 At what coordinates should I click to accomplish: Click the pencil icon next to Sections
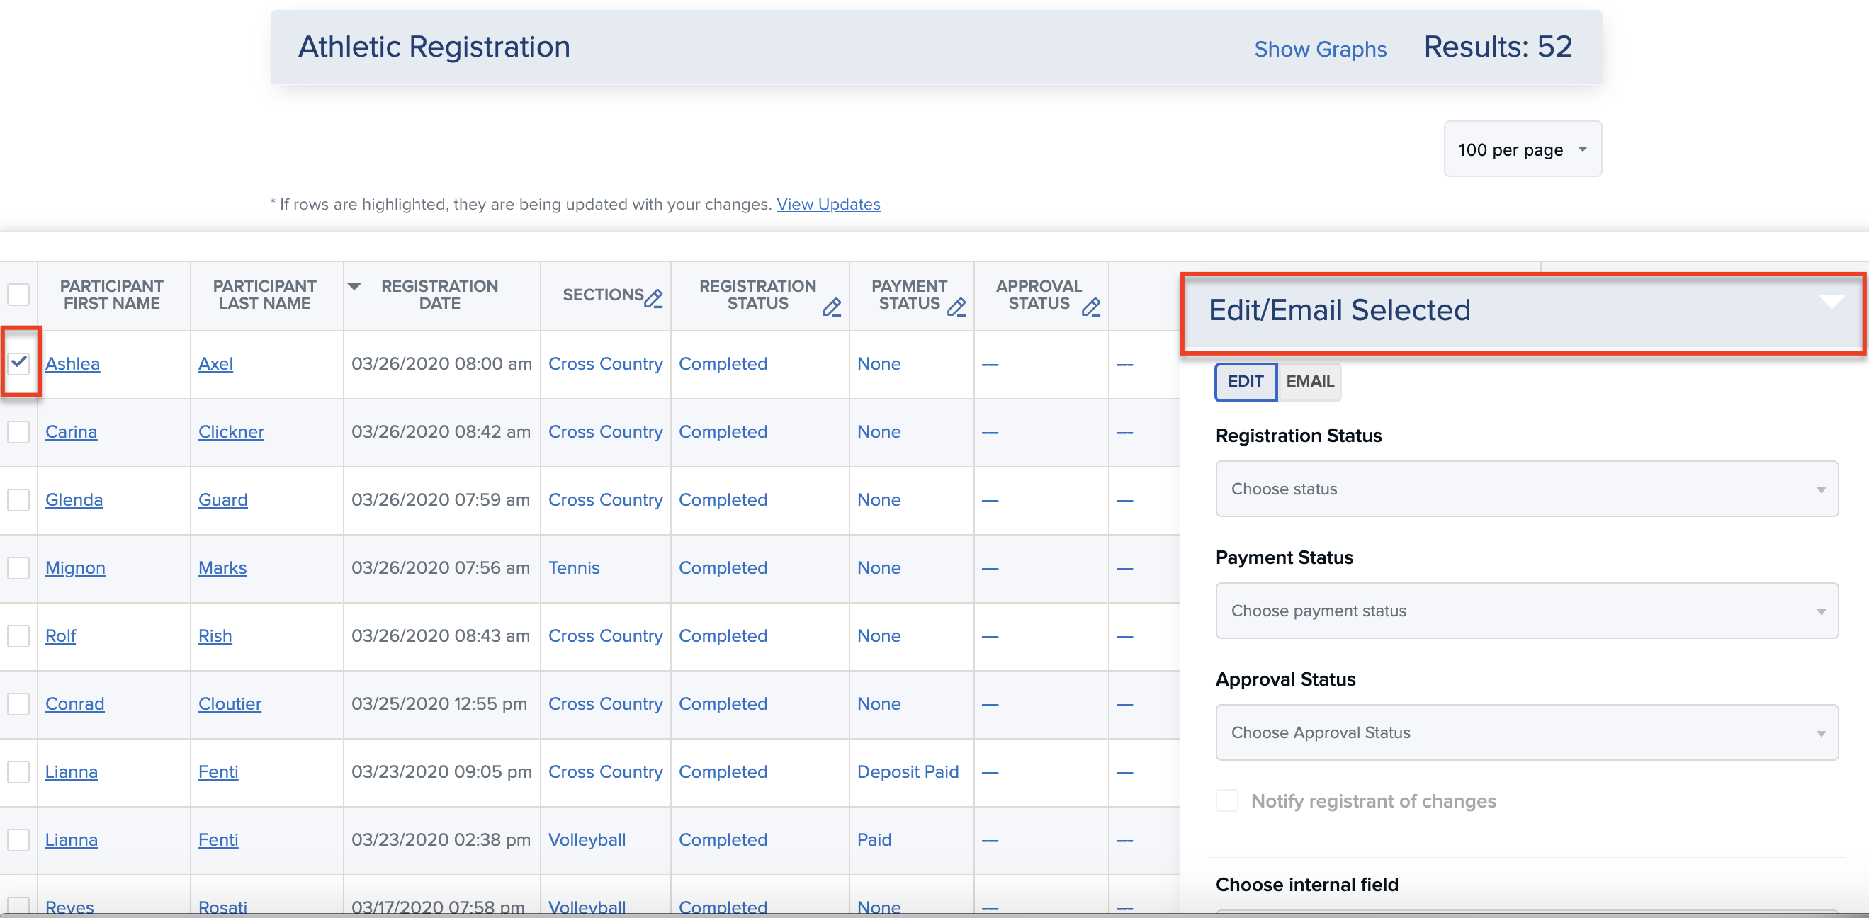coord(653,298)
